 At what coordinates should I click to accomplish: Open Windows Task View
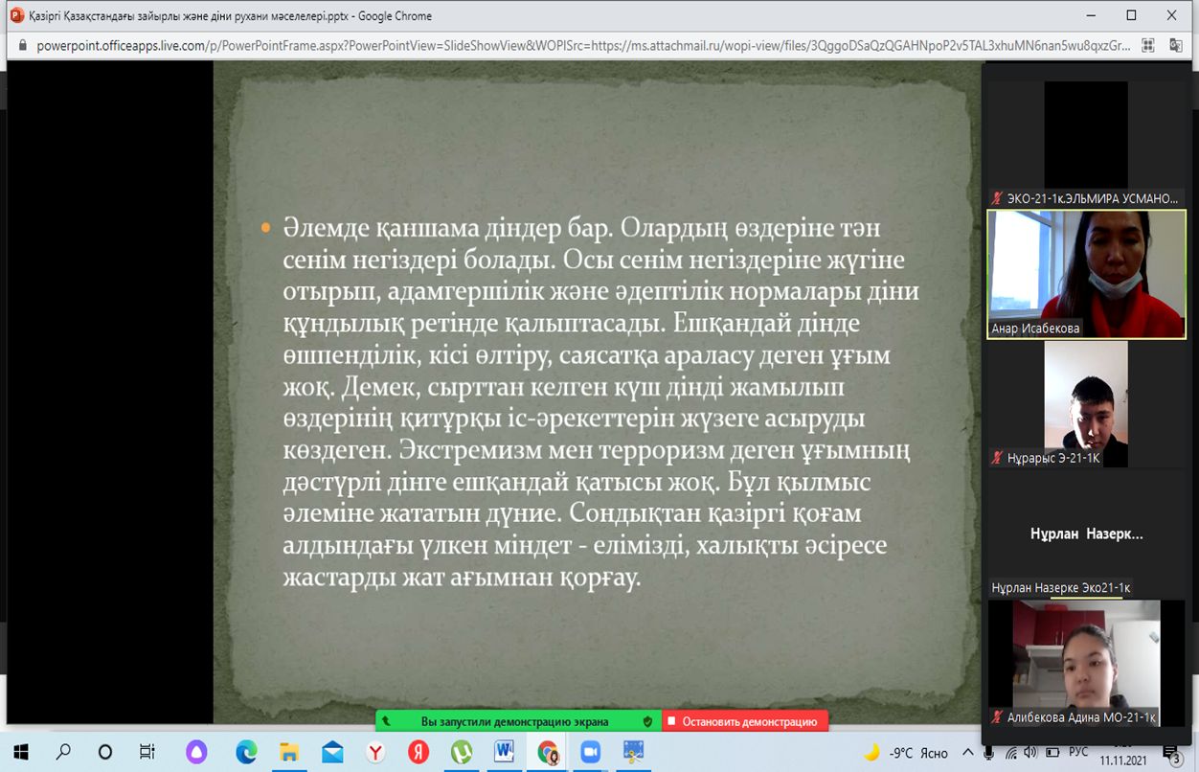pyautogui.click(x=147, y=752)
